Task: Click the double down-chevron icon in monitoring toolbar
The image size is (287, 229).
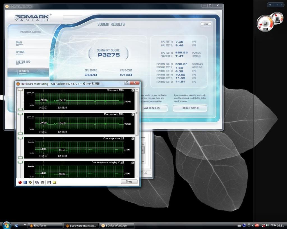Action: [43, 182]
